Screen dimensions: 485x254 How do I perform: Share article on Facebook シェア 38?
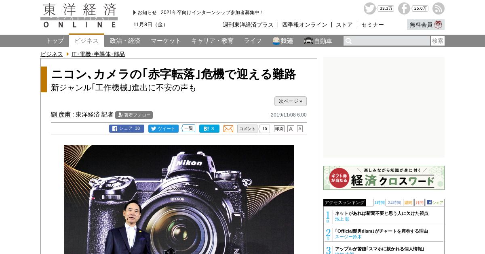coord(127,129)
